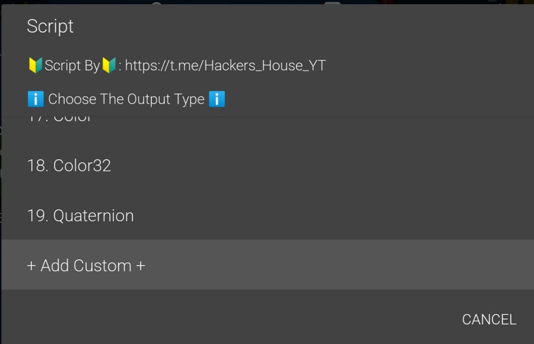Screen dimensions: 534x344
Task: Click the "Script" dialog title
Action: (x=50, y=26)
